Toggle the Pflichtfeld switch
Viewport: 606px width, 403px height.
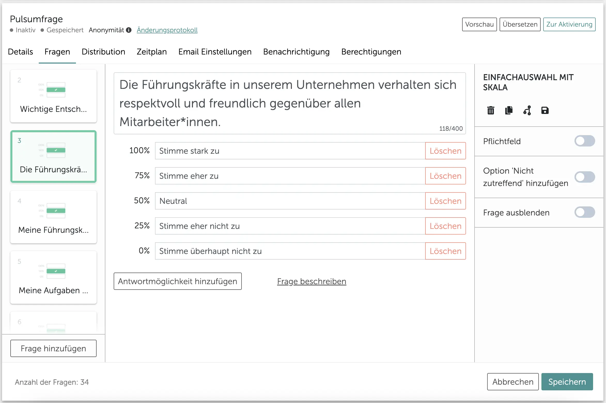[585, 141]
